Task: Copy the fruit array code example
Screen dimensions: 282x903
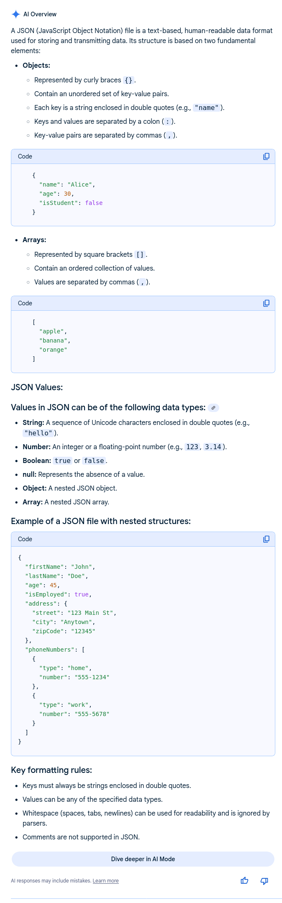Action: pos(266,303)
